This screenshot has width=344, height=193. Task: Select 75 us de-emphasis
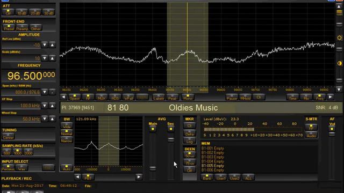[x=190, y=162]
